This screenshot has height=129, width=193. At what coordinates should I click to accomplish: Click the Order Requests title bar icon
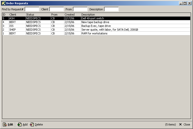click(3, 3)
